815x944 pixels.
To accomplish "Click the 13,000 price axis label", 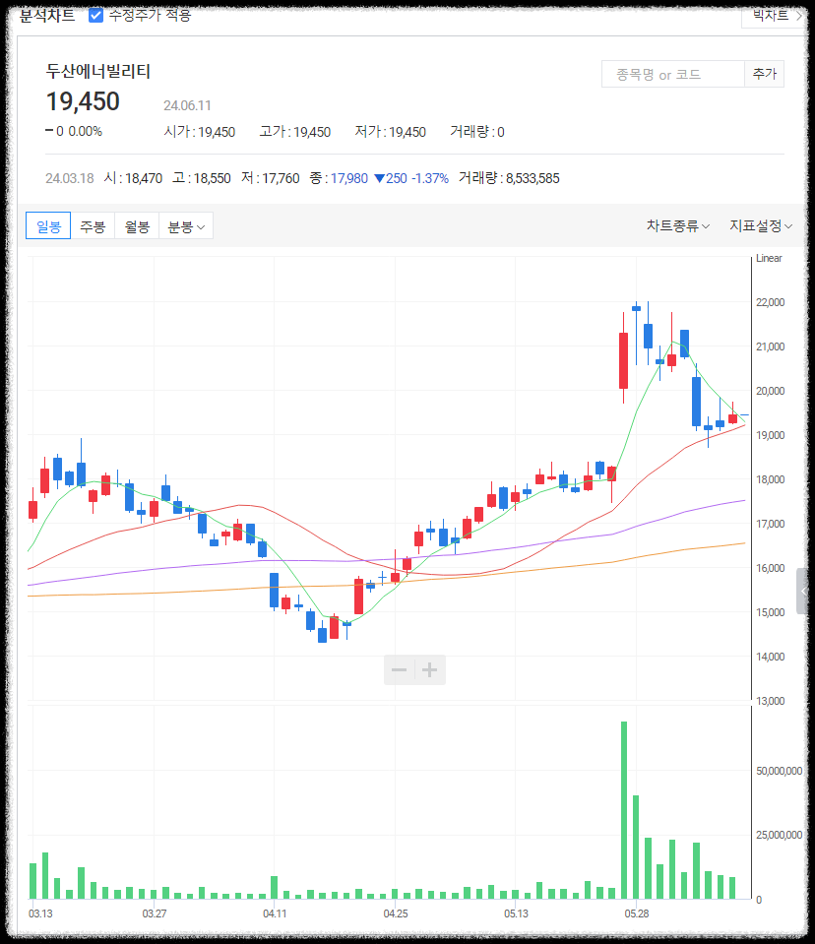I will 771,701.
